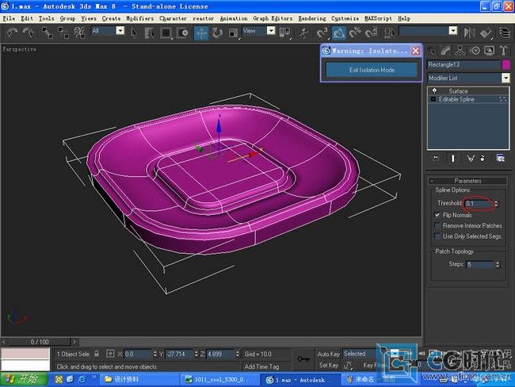Open the MAXScript menu
The width and height of the screenshot is (515, 387).
(x=378, y=18)
